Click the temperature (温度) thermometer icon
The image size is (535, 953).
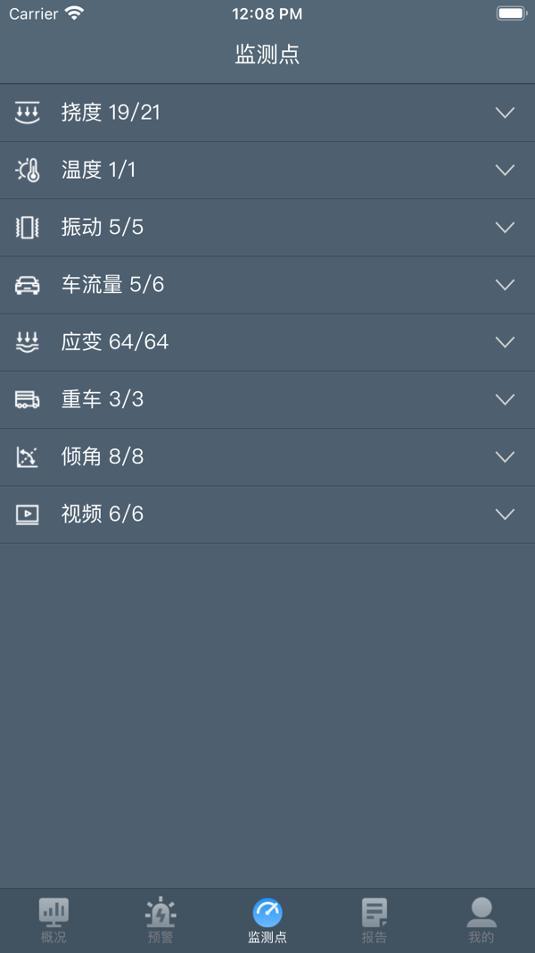[28, 170]
